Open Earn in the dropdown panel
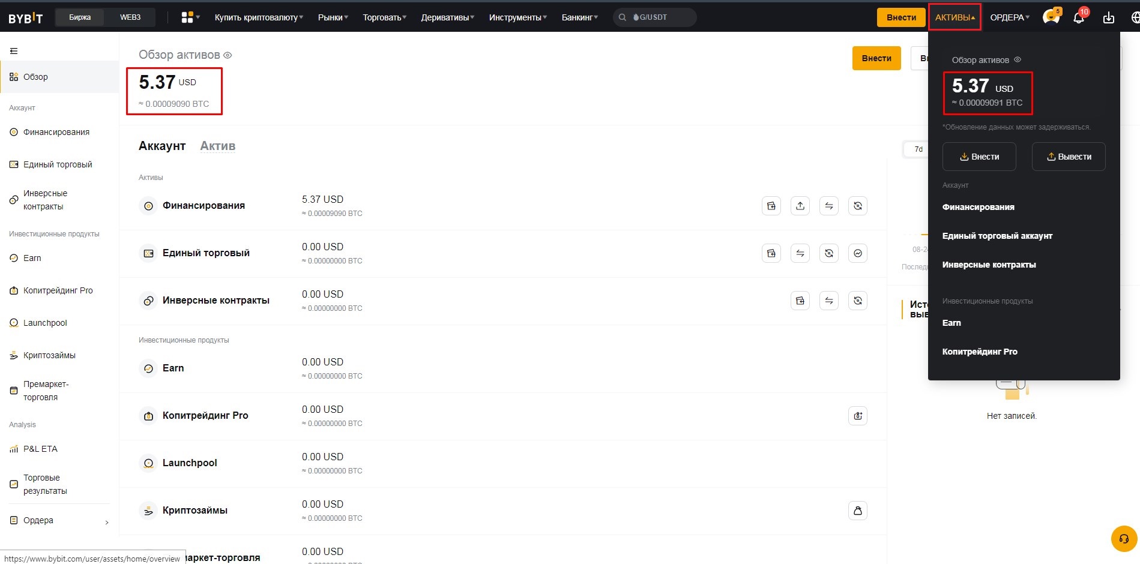Screen dimensions: 1140x564 pos(952,323)
